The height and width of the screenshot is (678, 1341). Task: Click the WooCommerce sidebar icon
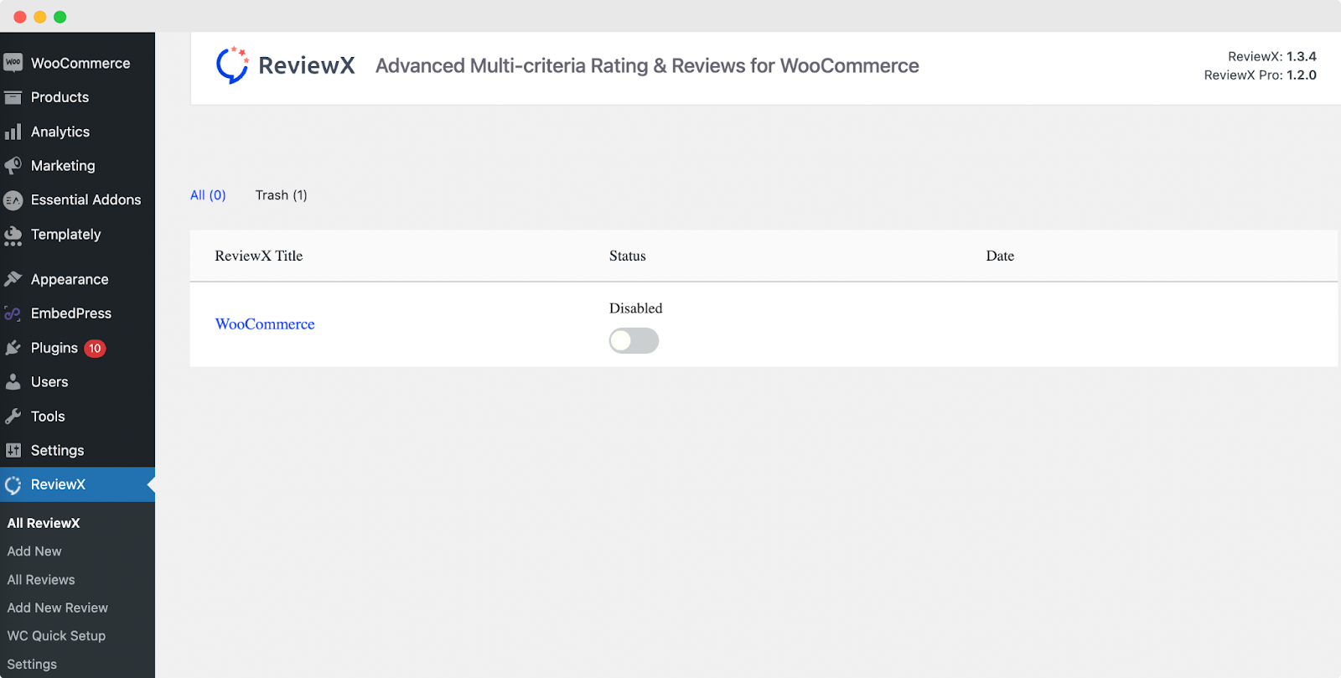pos(13,63)
